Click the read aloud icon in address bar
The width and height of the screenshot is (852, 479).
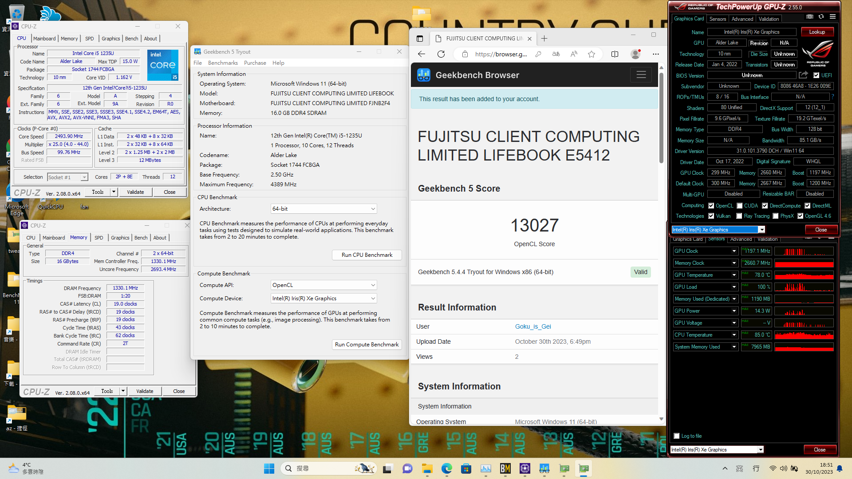(574, 54)
